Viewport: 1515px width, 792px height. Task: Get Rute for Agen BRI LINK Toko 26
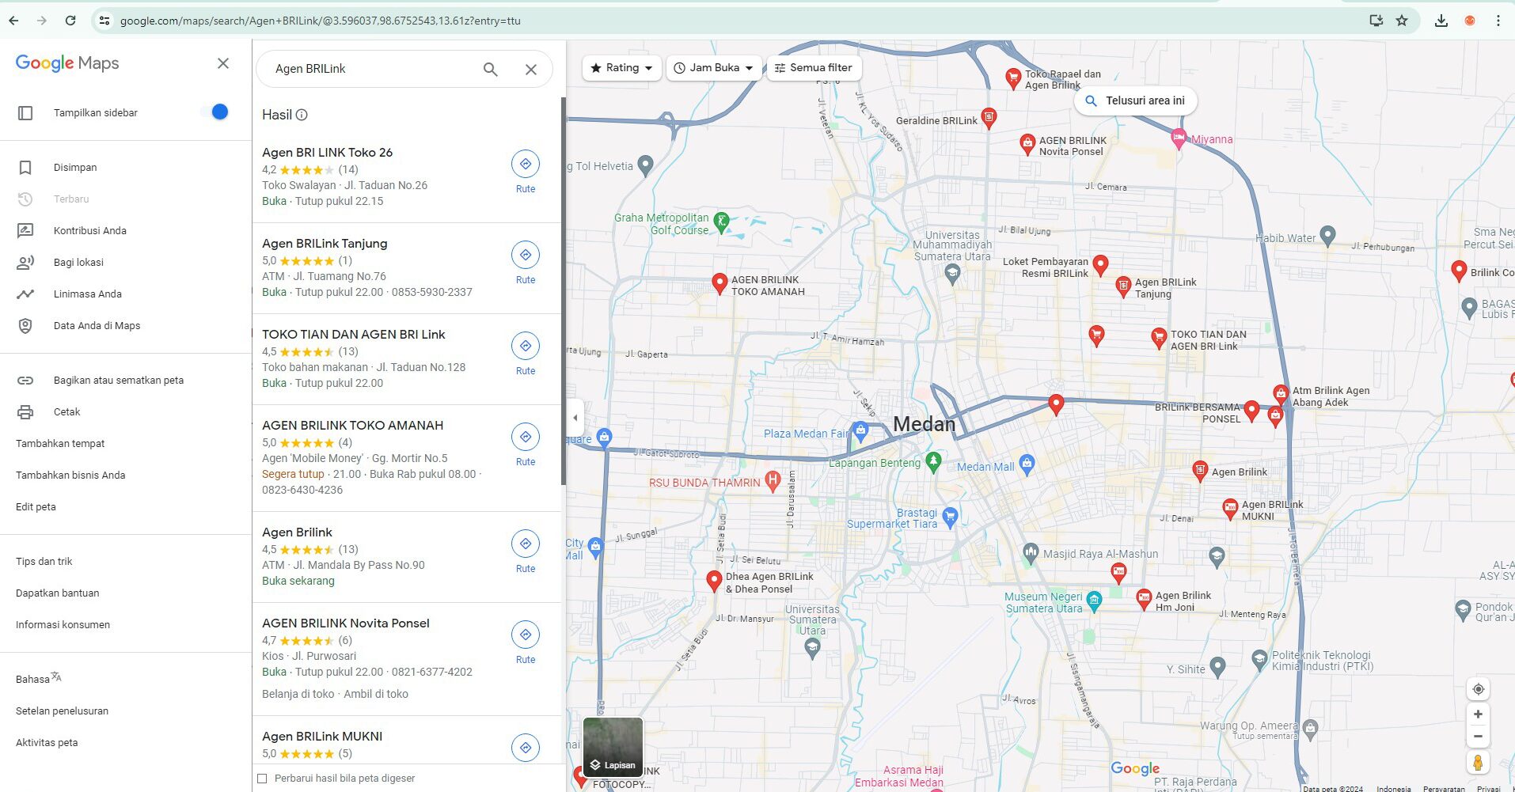pos(526,172)
